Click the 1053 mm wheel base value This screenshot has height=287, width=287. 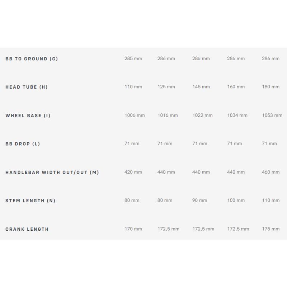272,116
